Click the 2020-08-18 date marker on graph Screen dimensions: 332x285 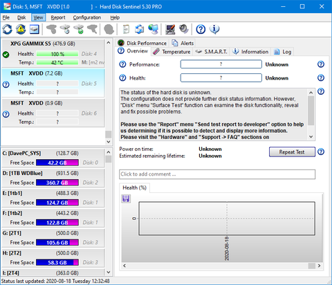click(x=227, y=248)
